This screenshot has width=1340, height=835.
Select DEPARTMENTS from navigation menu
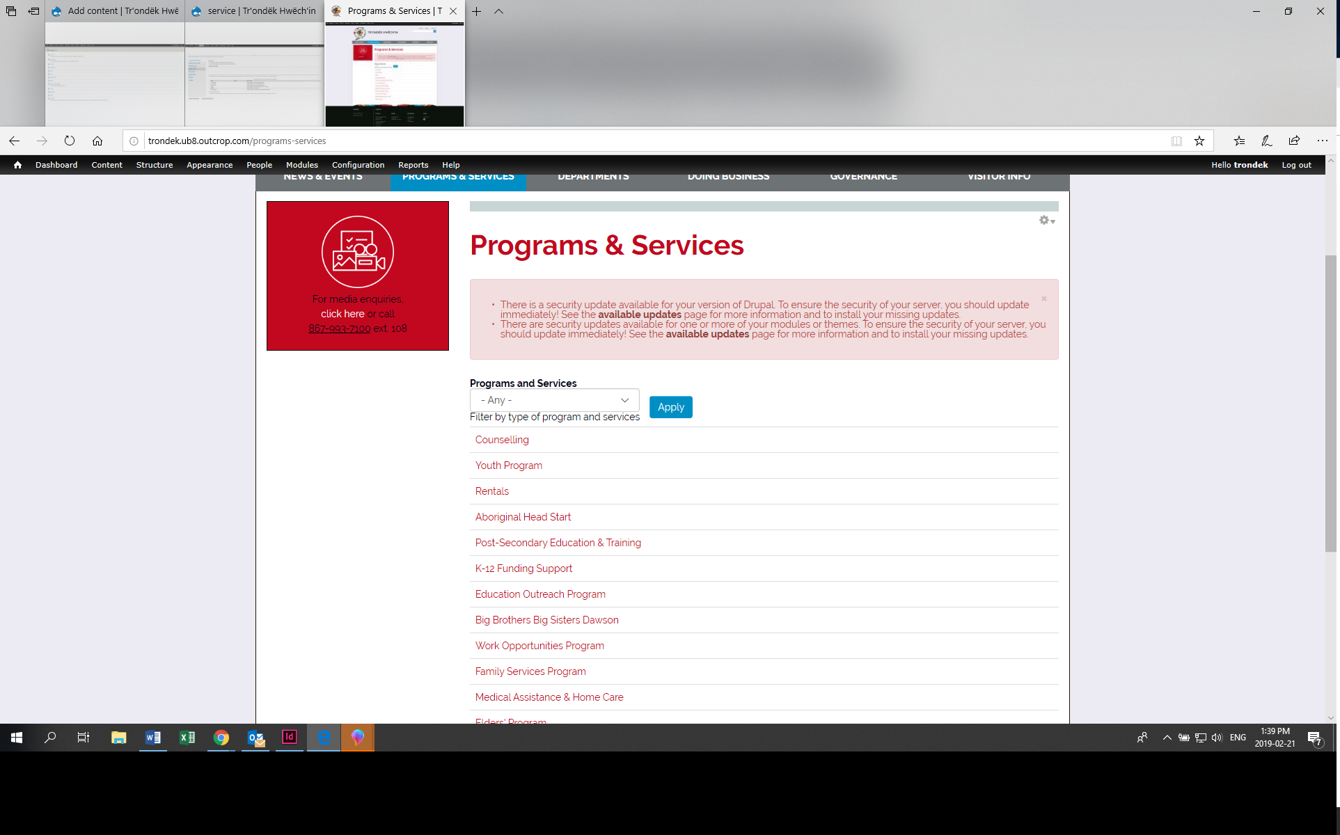(592, 177)
